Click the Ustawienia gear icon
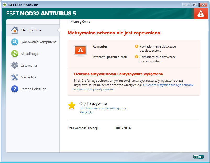Viewport: 210px width, 163px height. [x=15, y=66]
